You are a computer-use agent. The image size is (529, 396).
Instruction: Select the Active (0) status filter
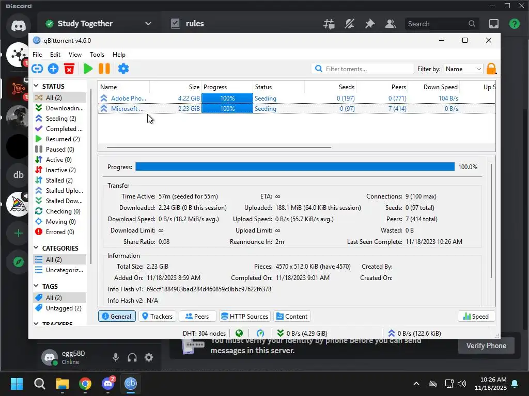[60, 160]
